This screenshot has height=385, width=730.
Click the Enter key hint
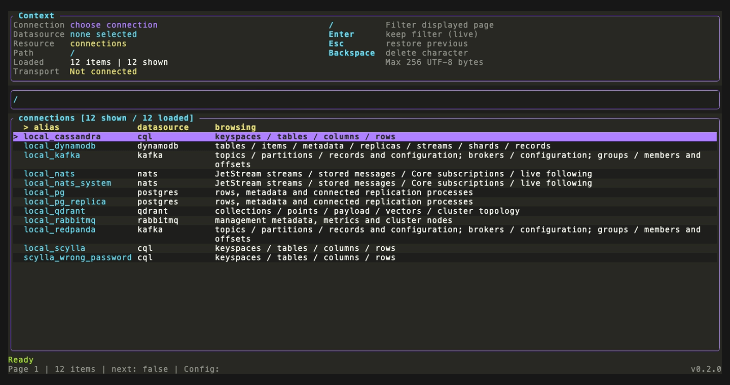[342, 34]
